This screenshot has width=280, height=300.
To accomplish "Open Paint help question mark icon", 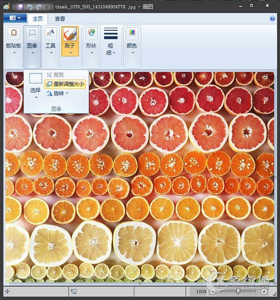I will pos(273,19).
